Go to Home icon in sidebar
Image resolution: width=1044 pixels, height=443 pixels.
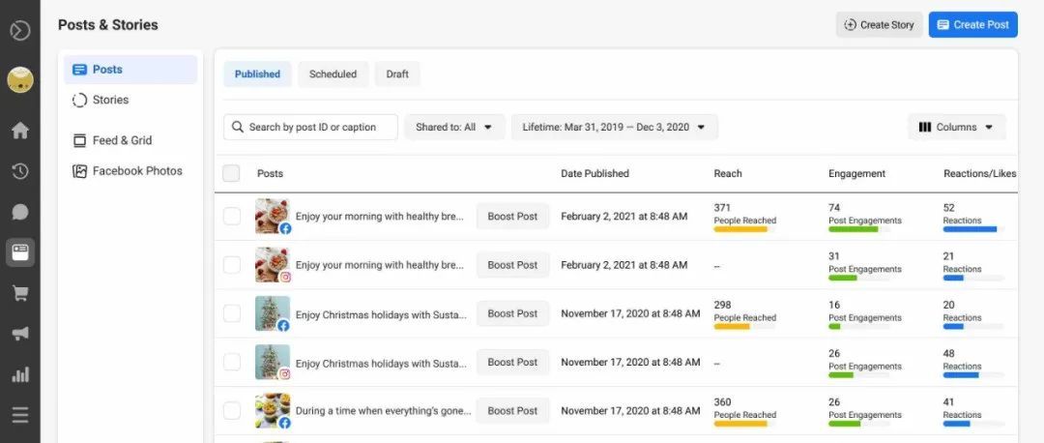[20, 130]
